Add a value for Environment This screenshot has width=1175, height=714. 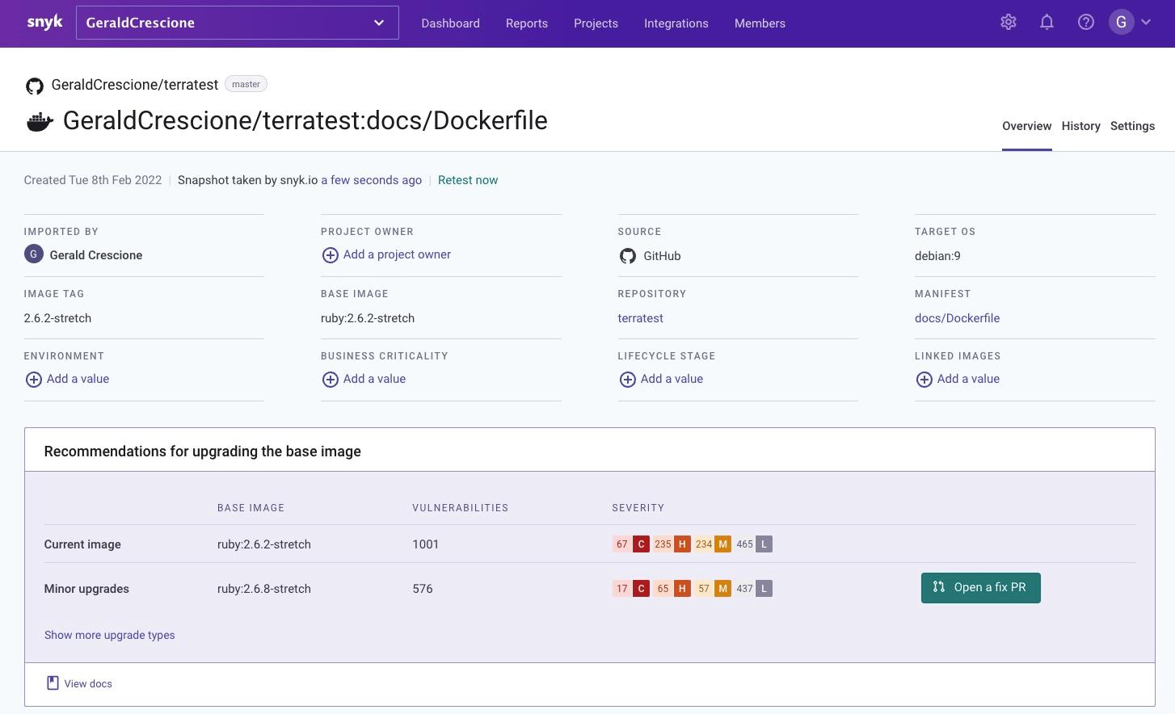click(x=78, y=379)
